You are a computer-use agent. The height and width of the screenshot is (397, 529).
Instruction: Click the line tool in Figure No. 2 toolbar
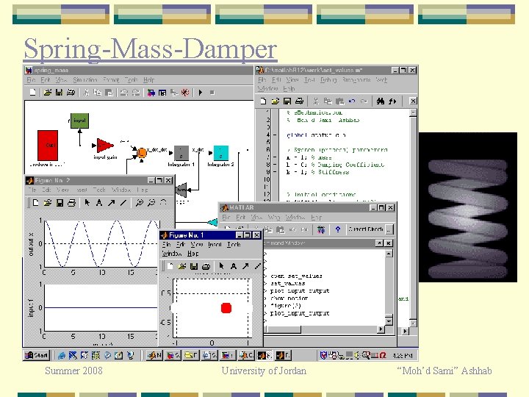tap(123, 203)
